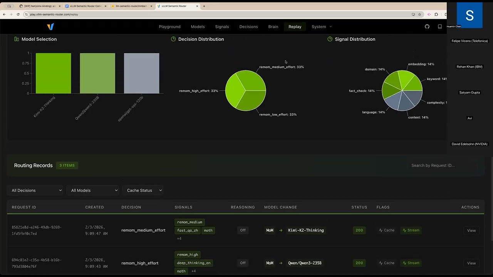Bookmark page using star icon
493x277 pixels.
tap(419, 14)
